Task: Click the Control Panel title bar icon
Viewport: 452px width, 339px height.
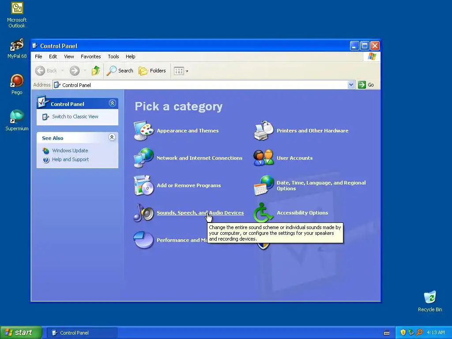Action: coord(35,45)
